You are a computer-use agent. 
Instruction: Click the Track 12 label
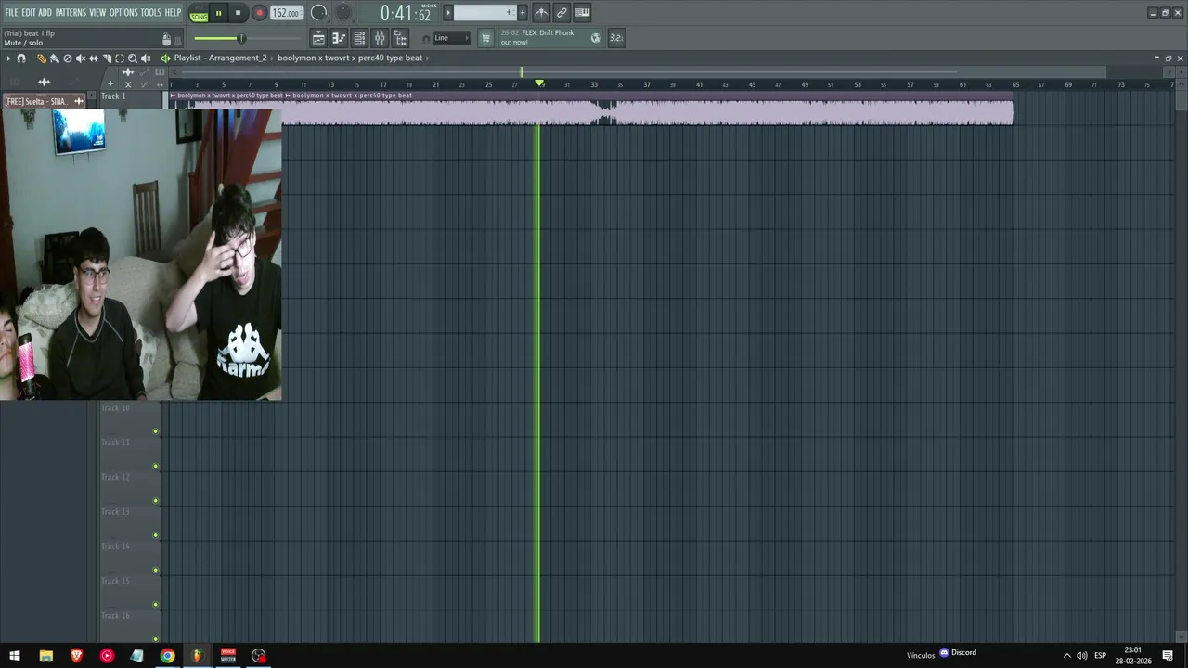[116, 477]
